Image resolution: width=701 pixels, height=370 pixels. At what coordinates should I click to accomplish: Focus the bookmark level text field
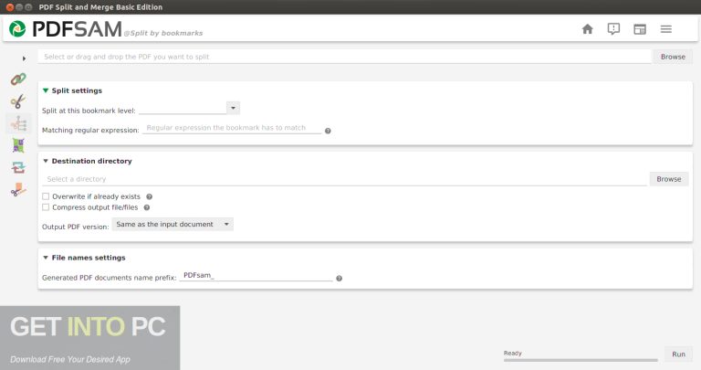coord(183,108)
